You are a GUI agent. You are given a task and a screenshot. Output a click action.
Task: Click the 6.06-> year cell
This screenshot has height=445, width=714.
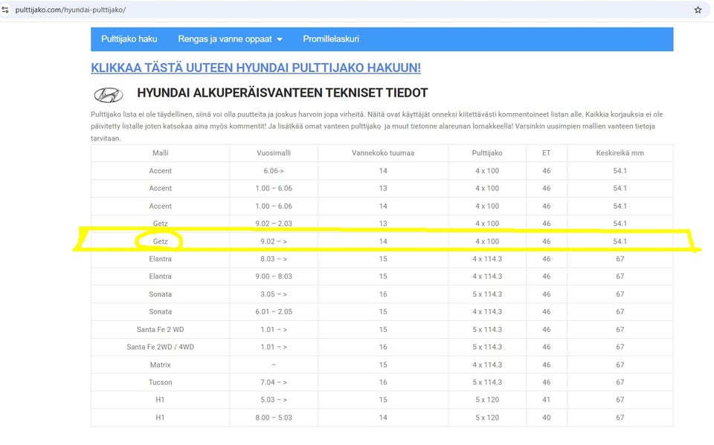pyautogui.click(x=274, y=171)
